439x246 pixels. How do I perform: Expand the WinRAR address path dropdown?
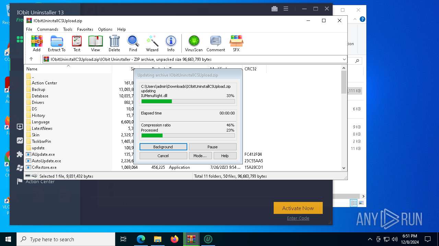point(344,59)
